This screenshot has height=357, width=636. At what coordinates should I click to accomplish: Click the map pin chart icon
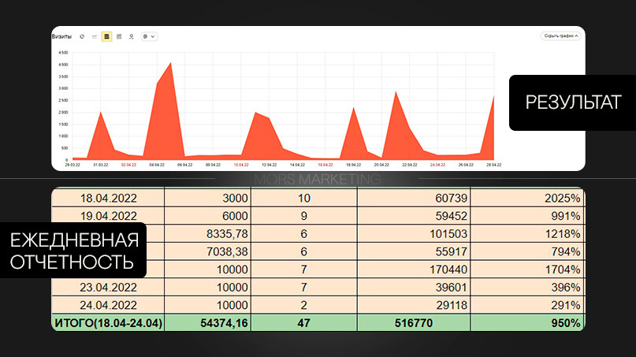[131, 36]
